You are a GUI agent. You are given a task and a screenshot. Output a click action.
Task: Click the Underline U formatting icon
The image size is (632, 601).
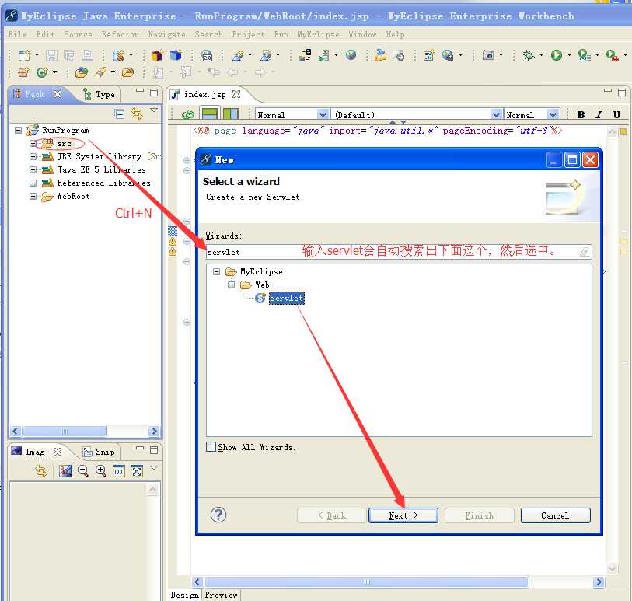tap(616, 115)
